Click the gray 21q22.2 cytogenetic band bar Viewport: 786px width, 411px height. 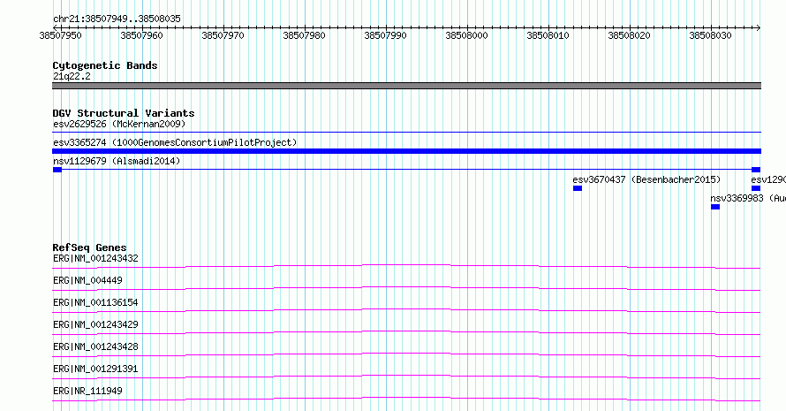click(406, 86)
